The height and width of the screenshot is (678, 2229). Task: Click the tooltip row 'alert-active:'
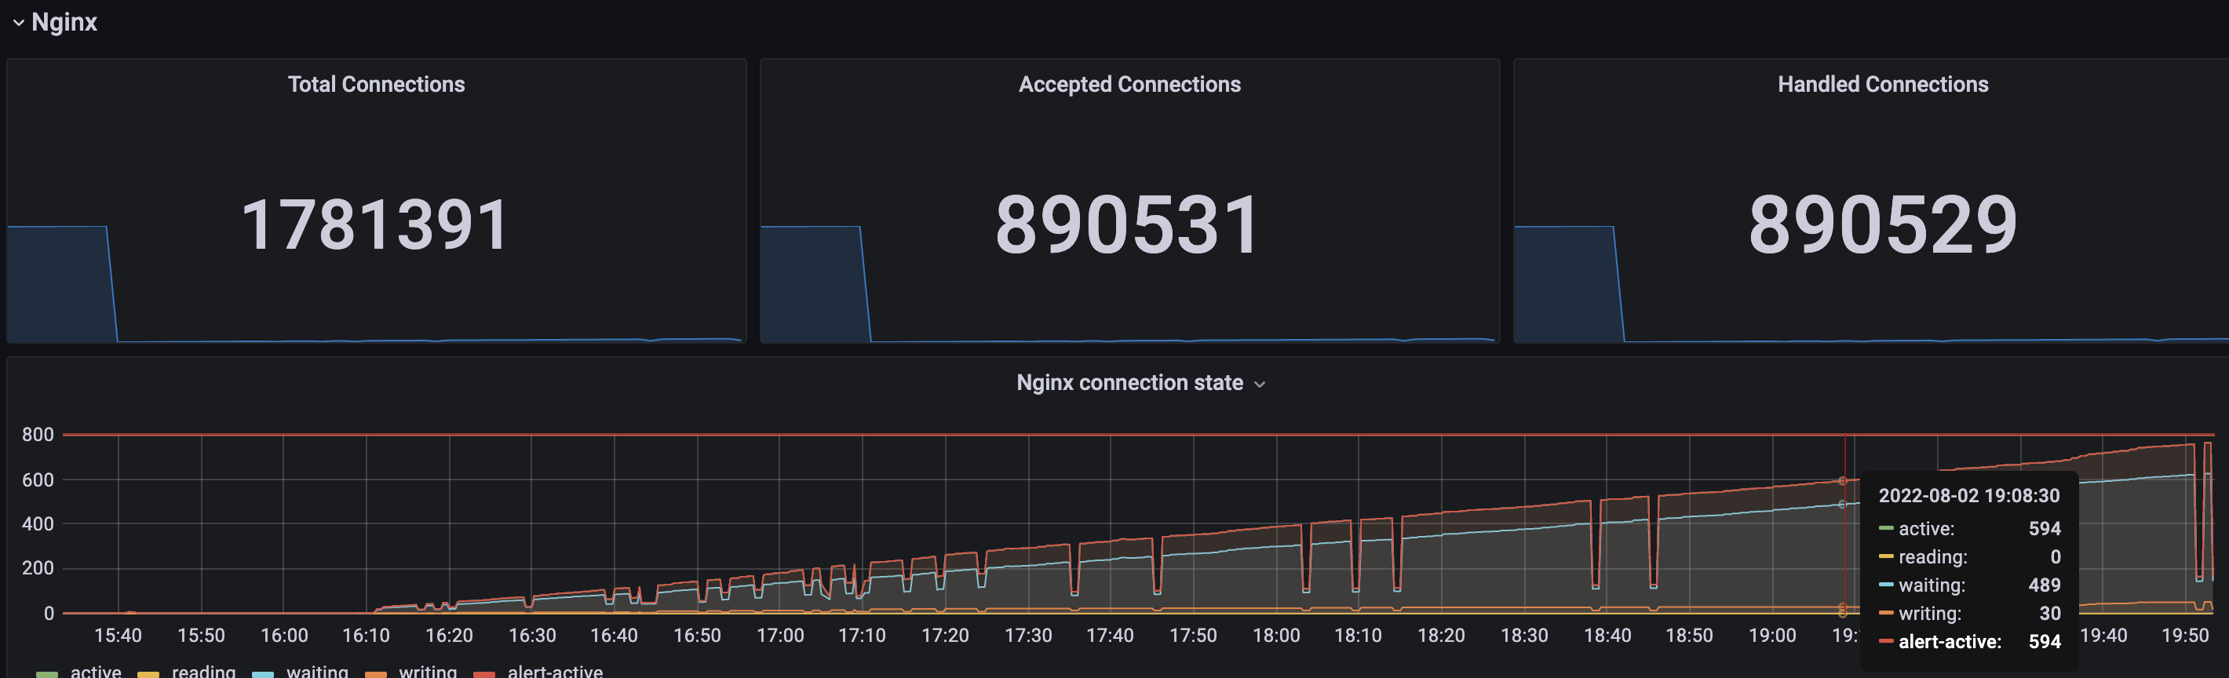[1969, 642]
